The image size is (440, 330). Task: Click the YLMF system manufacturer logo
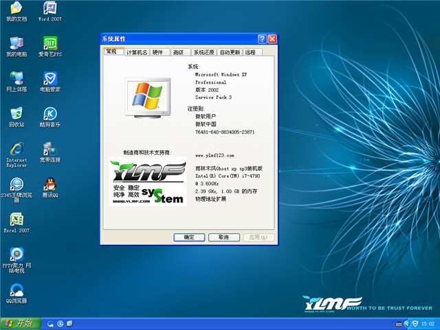pyautogui.click(x=148, y=181)
